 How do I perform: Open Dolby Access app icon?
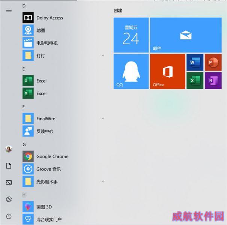click(x=28, y=18)
